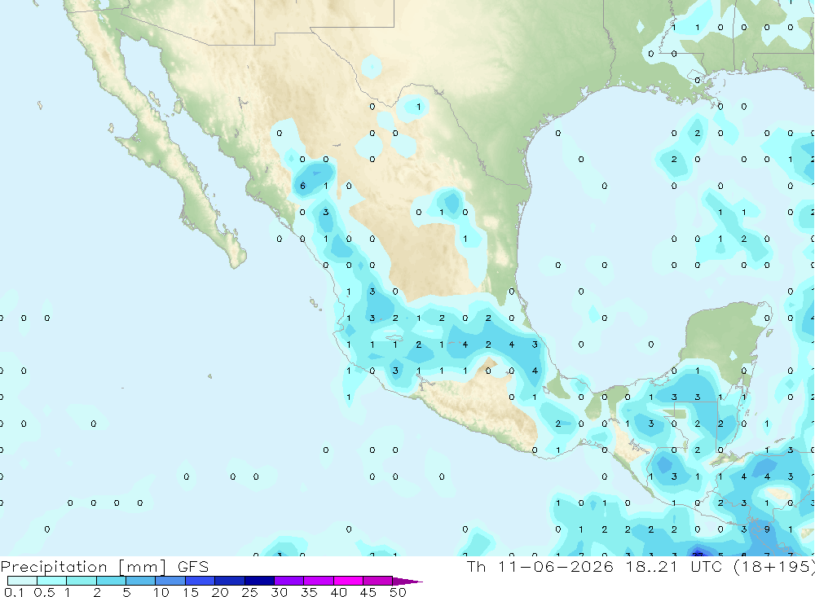Click the '45' legend scale label
The image size is (815, 597).
(x=368, y=592)
